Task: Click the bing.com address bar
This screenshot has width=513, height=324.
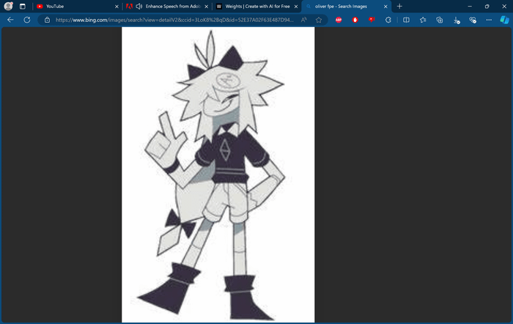Action: [x=174, y=20]
